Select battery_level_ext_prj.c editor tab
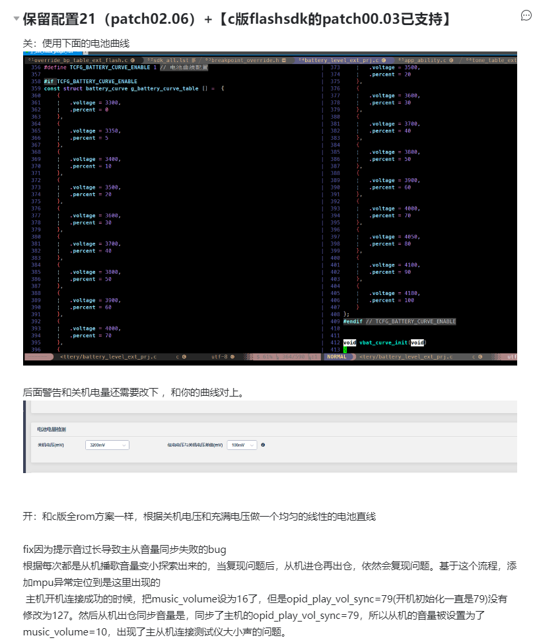 (x=342, y=60)
